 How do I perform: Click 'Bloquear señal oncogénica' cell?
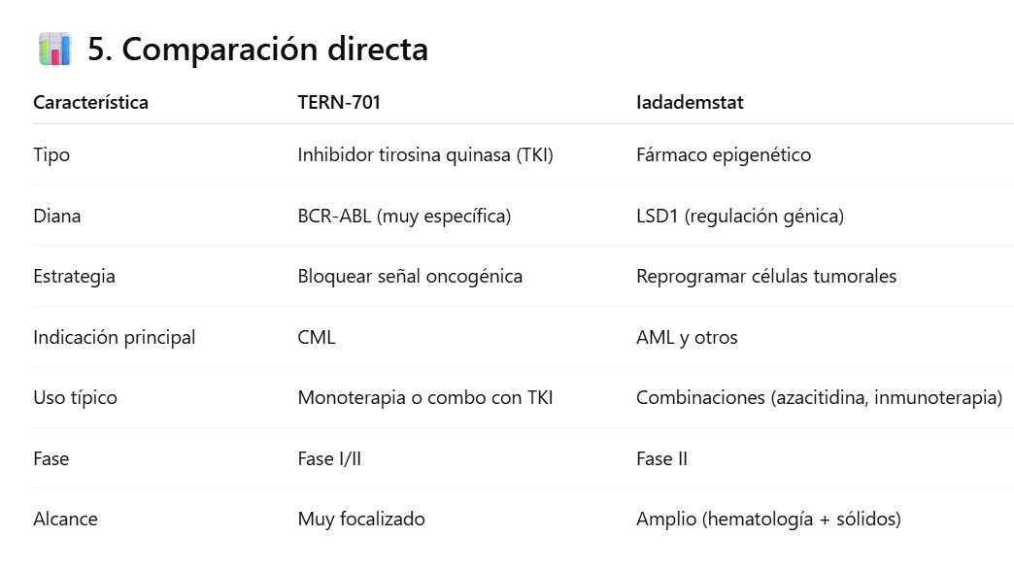pyautogui.click(x=410, y=276)
